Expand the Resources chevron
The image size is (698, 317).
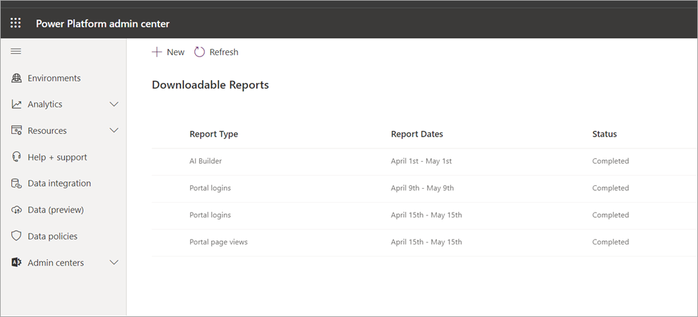click(114, 130)
